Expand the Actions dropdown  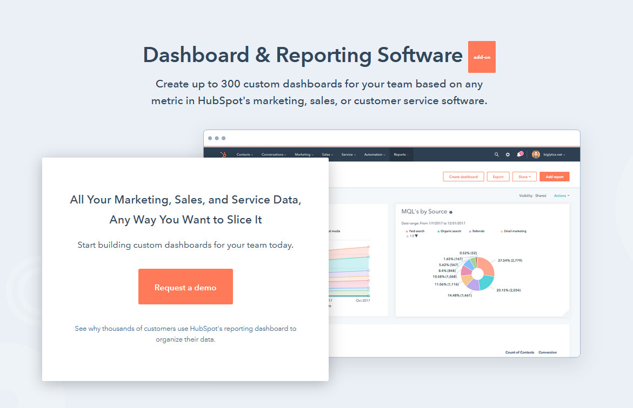[562, 195]
